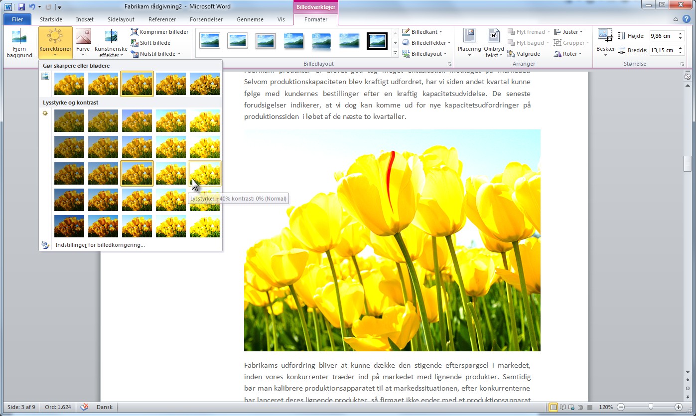Expand the picture styles gallery
This screenshot has width=696, height=416.
(395, 53)
